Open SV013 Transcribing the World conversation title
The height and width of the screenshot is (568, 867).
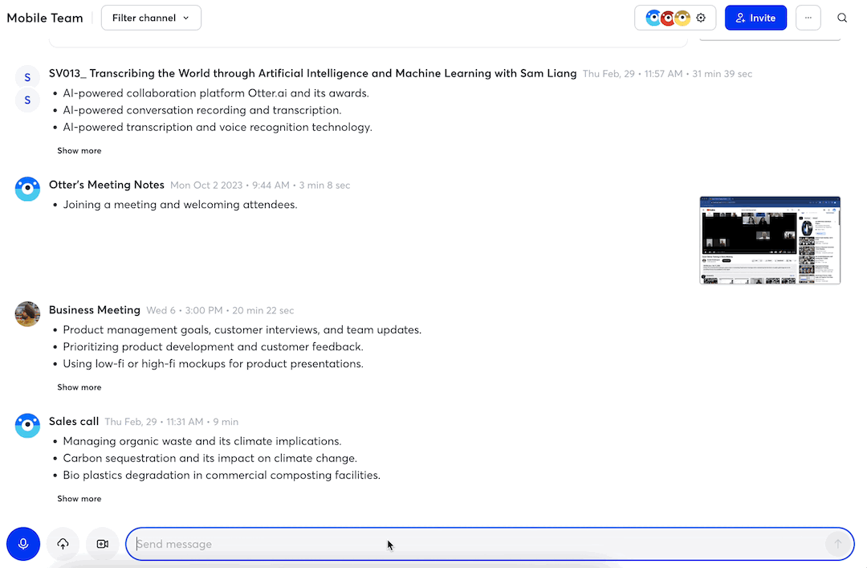pos(312,73)
